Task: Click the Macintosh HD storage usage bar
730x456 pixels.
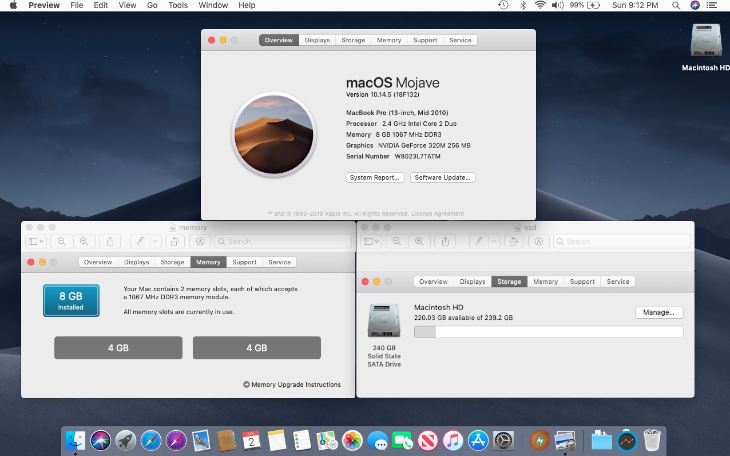Action: 549,332
